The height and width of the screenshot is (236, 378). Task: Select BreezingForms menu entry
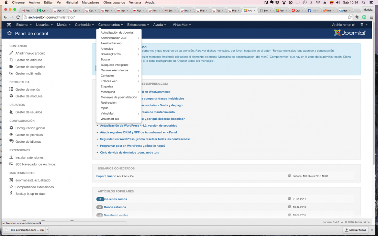pos(111,54)
